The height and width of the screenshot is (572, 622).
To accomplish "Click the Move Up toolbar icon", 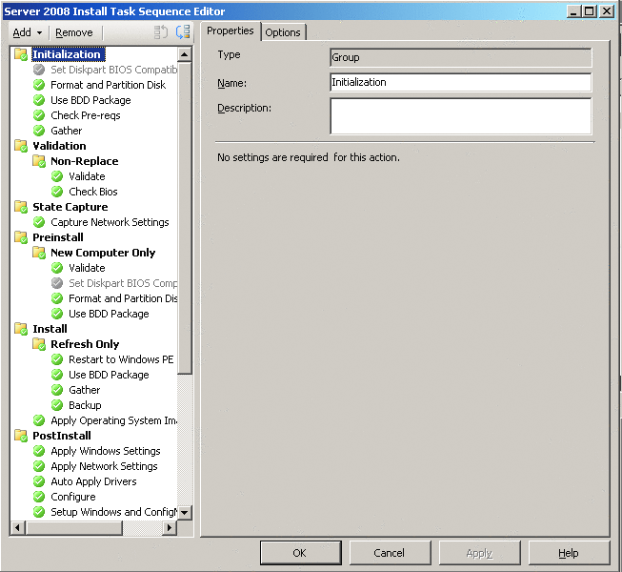I will tap(161, 32).
